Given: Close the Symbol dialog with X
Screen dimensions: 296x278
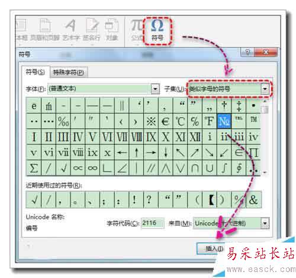Looking at the screenshot, I should (266, 52).
